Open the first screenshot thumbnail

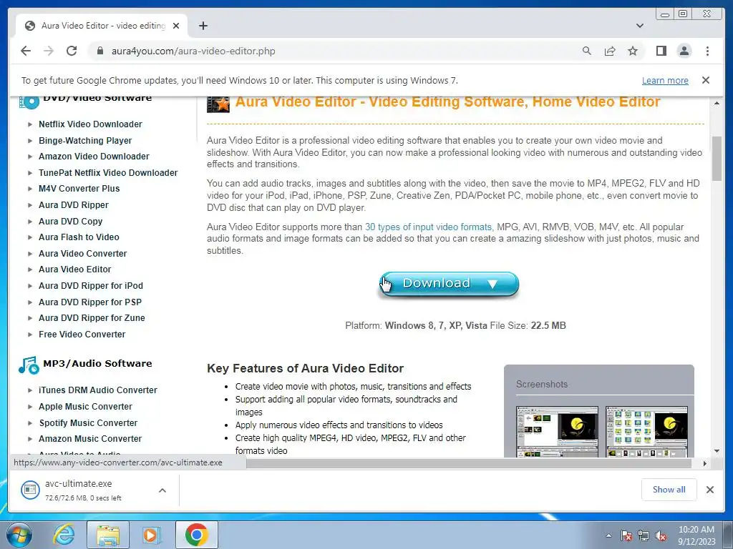pyautogui.click(x=557, y=432)
